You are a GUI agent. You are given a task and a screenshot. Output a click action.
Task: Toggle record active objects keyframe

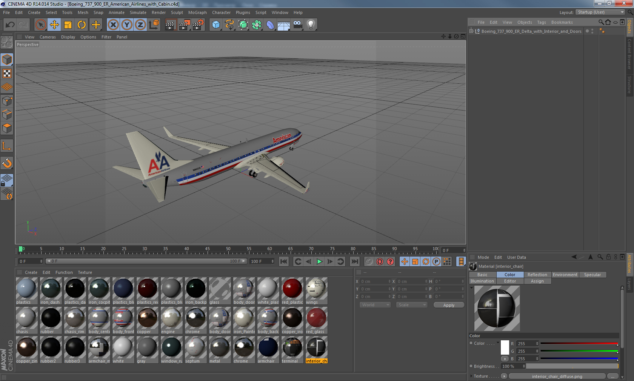369,261
